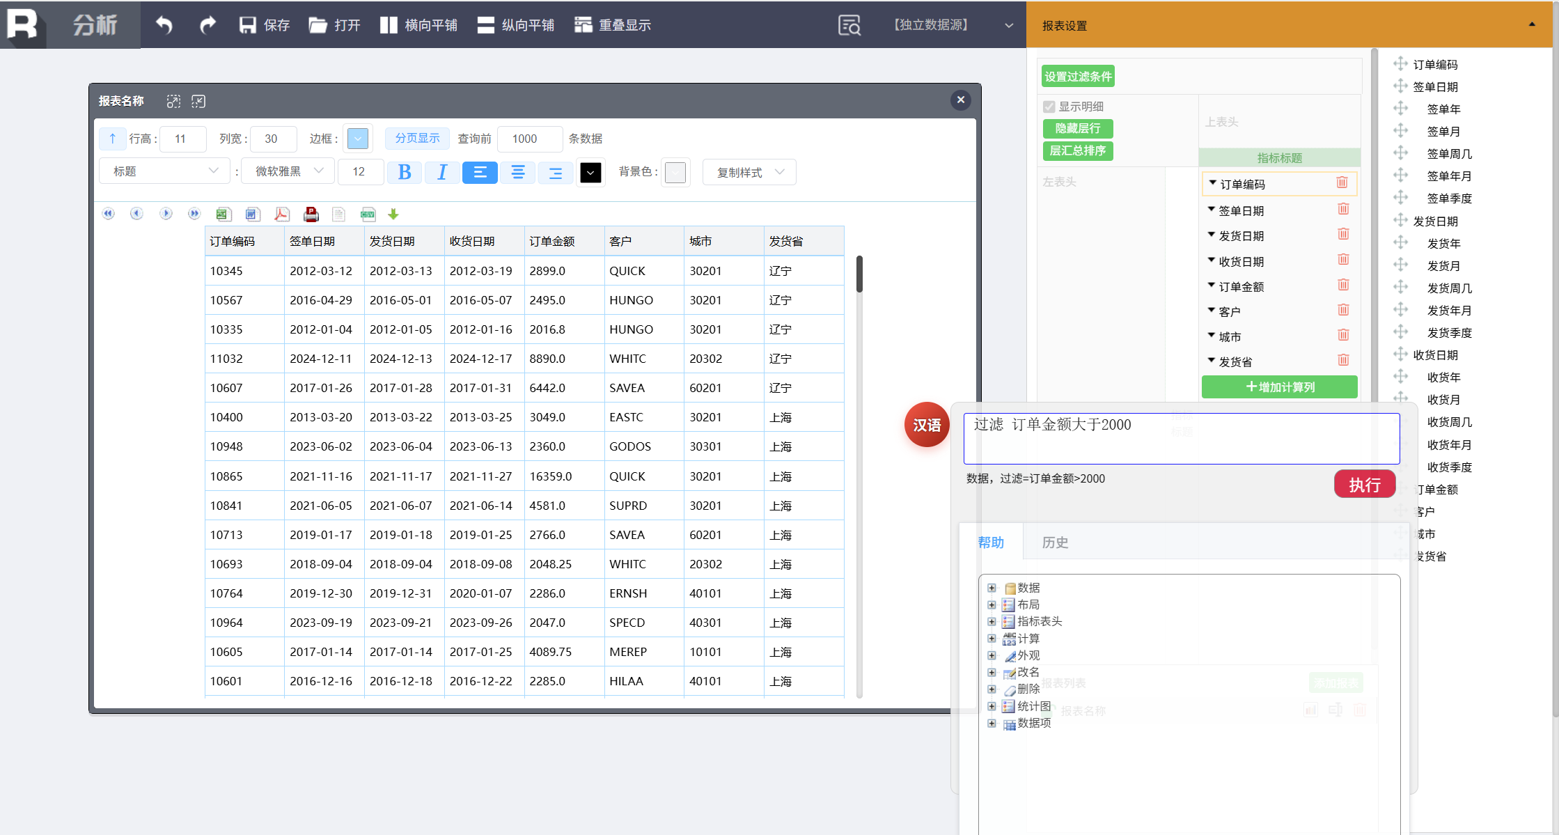Delete the 订单金额 column with trash icon

tap(1343, 285)
